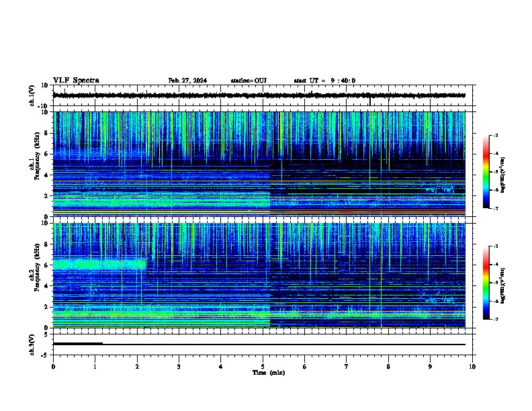Click the ch.3(V) axis label
The height and width of the screenshot is (411, 532).
pos(32,345)
